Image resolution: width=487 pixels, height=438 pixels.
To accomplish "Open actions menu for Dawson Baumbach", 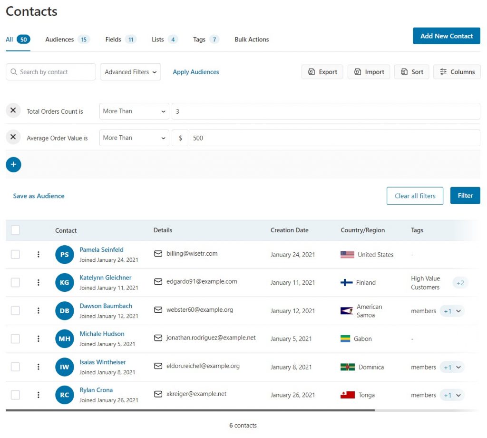I will click(x=38, y=310).
